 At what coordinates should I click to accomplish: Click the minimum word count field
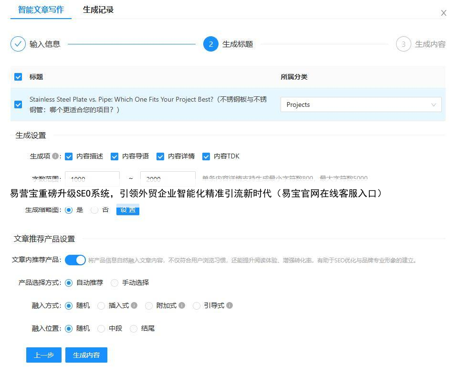point(92,179)
